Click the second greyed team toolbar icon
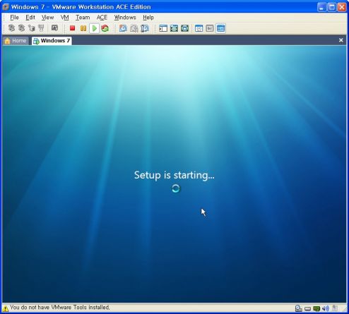 [21, 28]
